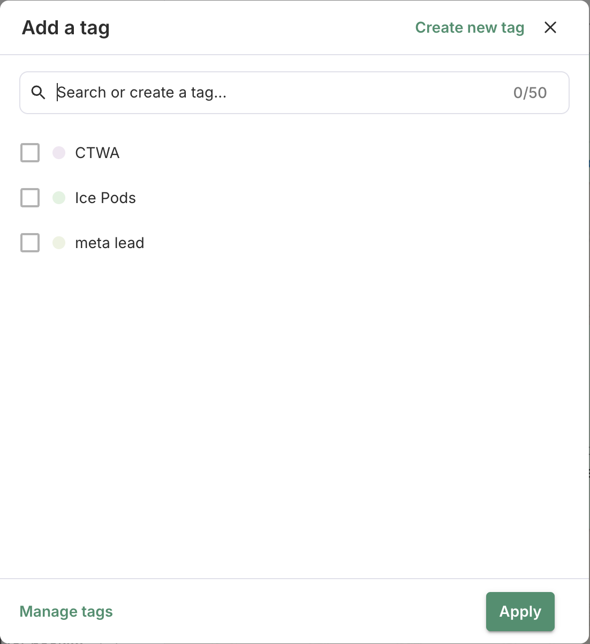The height and width of the screenshot is (644, 590).
Task: Click the purple color dot for CTWA
Action: 59,153
